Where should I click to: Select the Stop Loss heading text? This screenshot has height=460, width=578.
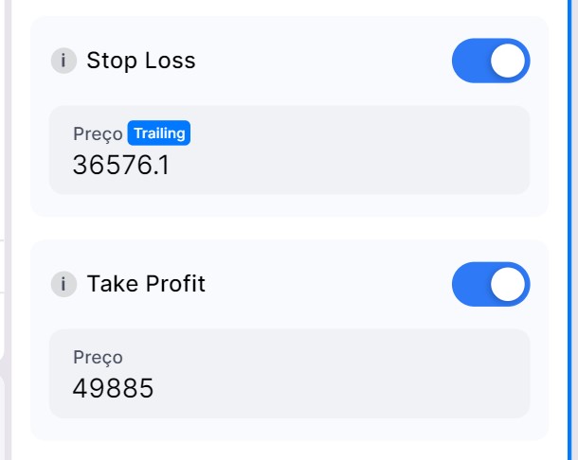click(x=141, y=61)
